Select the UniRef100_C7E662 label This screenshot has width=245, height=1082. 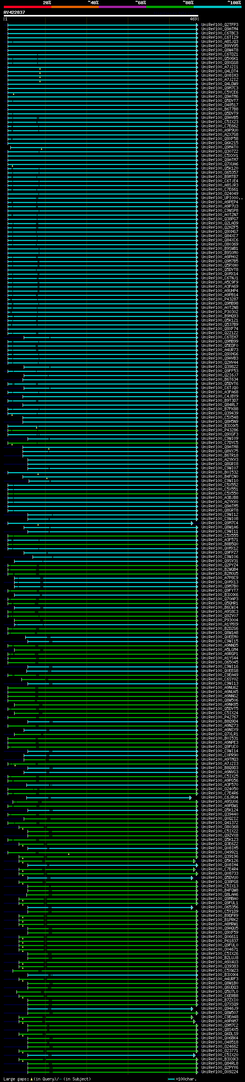[220, 126]
